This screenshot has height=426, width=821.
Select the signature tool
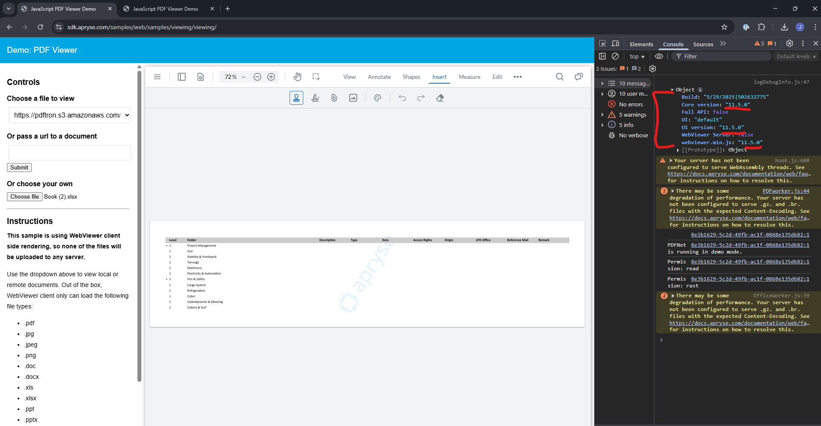coord(315,98)
